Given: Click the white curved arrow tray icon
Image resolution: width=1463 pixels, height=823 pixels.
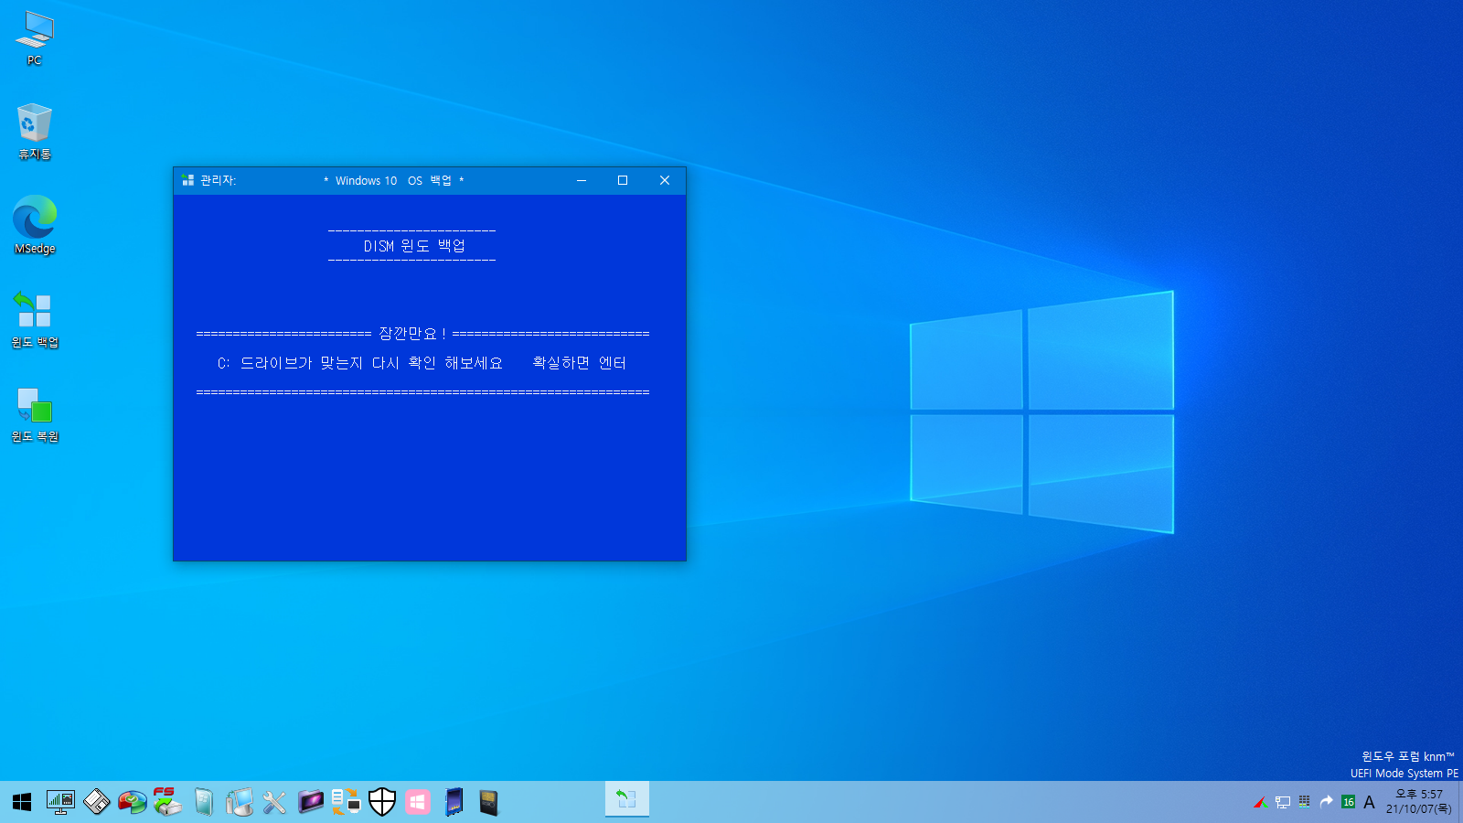Looking at the screenshot, I should pos(1326,801).
